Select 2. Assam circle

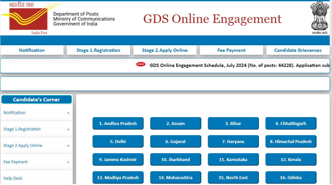176,123
